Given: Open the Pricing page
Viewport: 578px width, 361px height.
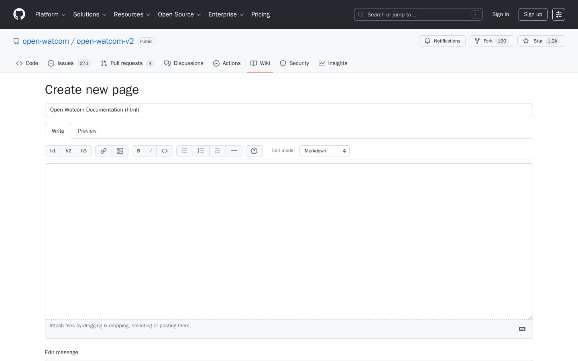Looking at the screenshot, I should (x=261, y=14).
